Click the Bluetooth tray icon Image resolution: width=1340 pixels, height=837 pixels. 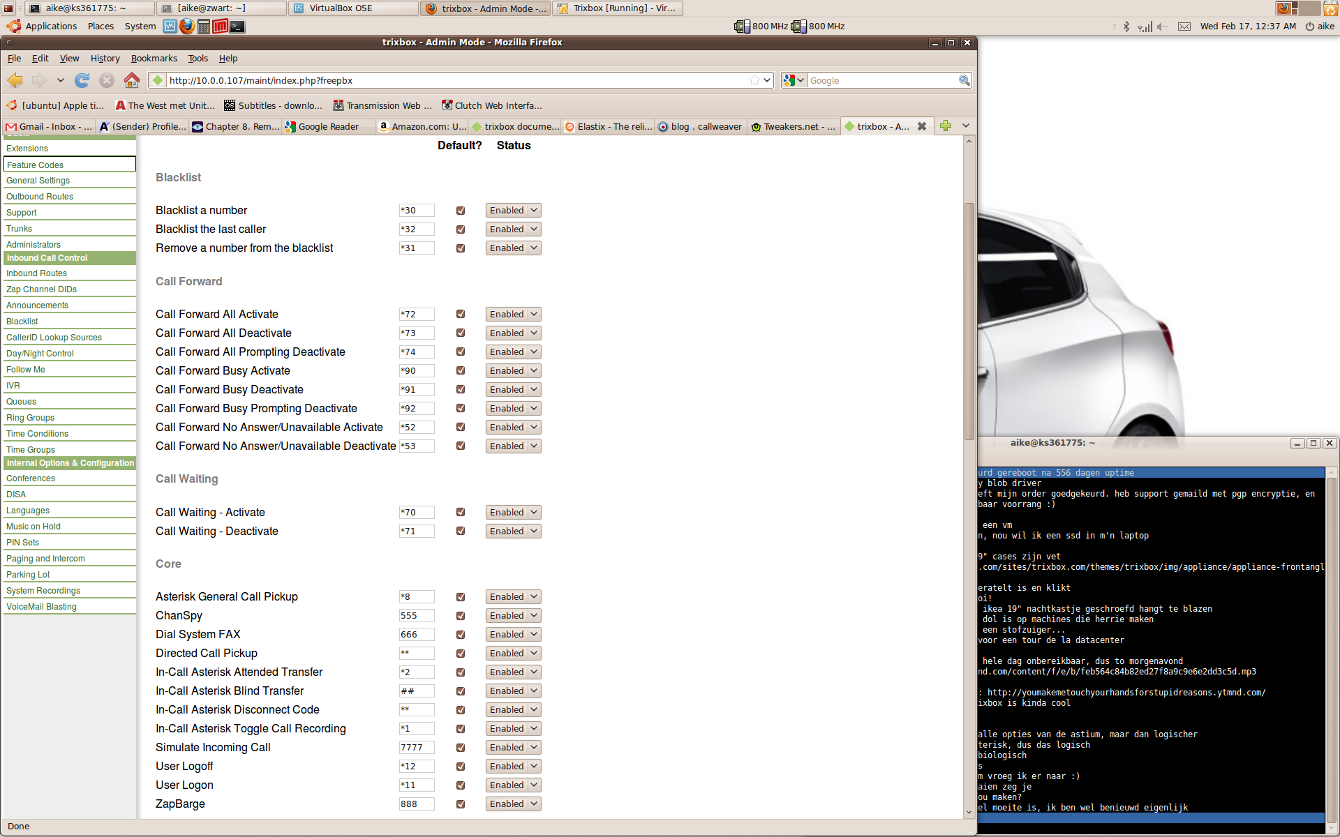click(1126, 27)
